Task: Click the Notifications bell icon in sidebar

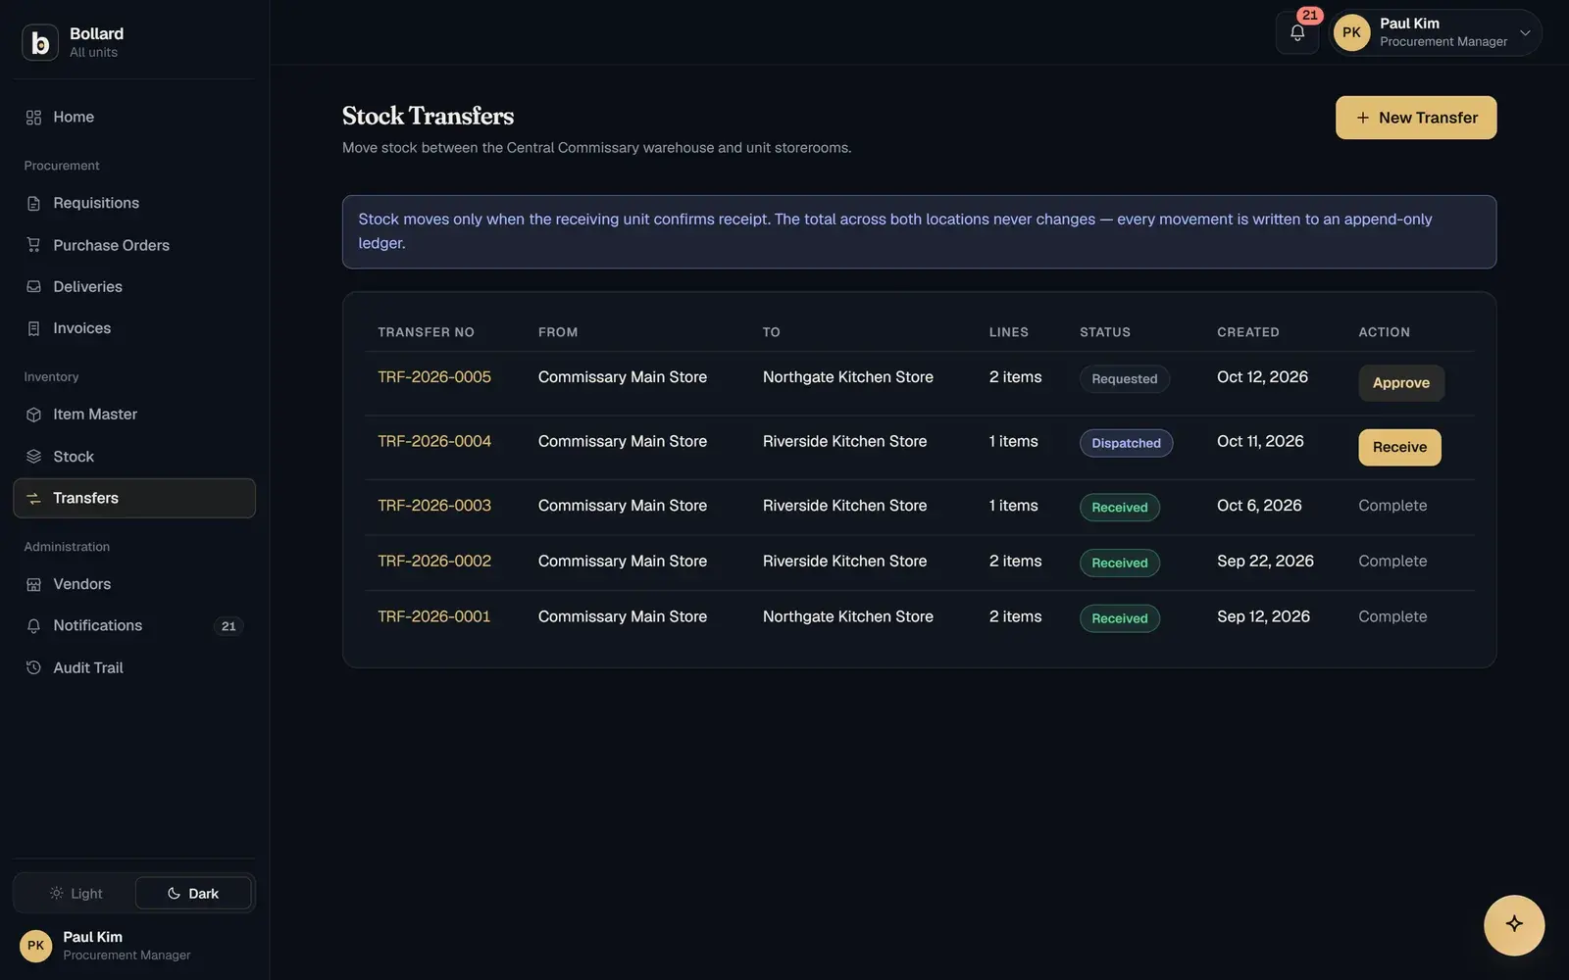Action: click(x=33, y=625)
